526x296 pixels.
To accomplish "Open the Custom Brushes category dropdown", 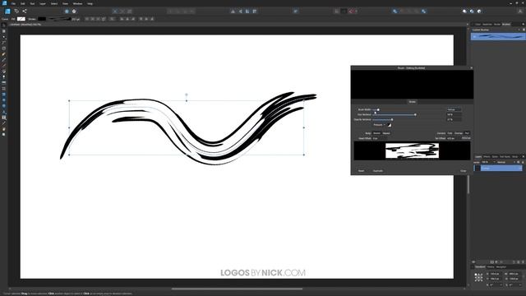I will coord(495,30).
